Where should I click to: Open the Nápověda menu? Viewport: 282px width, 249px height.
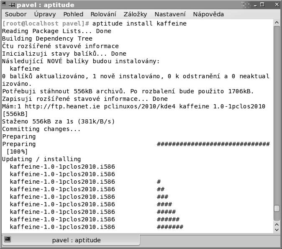pos(208,14)
